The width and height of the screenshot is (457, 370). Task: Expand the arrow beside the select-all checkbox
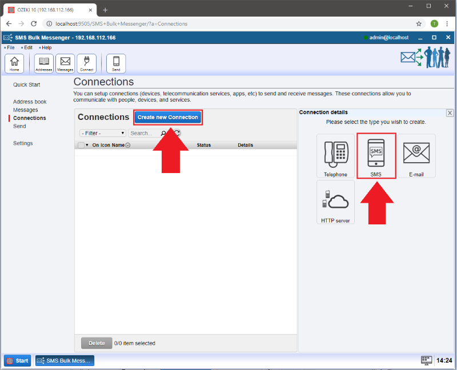(x=87, y=145)
